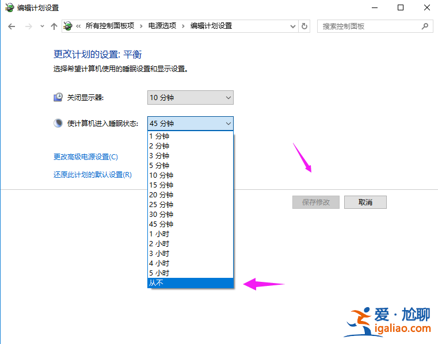Screen dimensions: 438x344
Task: Close the 编辑计划设置 window
Action: [x=427, y=7]
